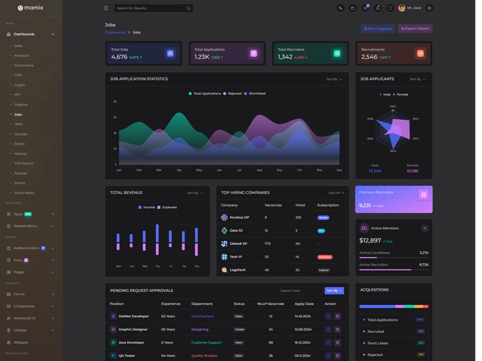The height and width of the screenshot is (361, 482).
Task: Expand the Authentication sidebar menu
Action: 31,248
